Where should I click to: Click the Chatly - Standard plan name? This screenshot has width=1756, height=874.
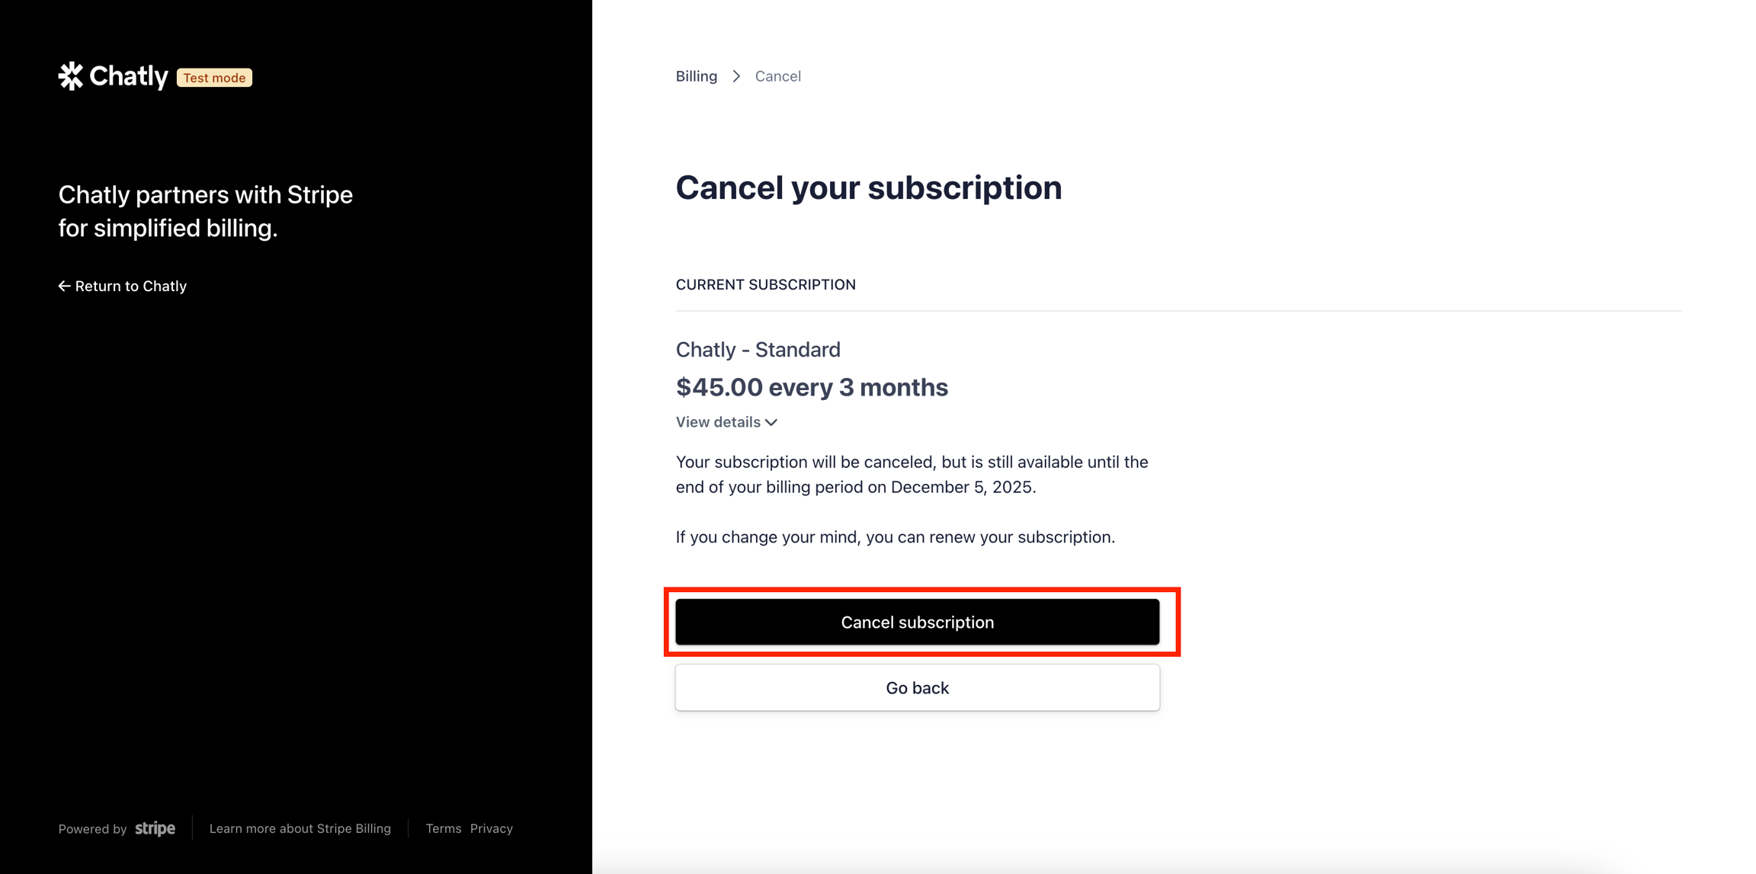tap(758, 350)
